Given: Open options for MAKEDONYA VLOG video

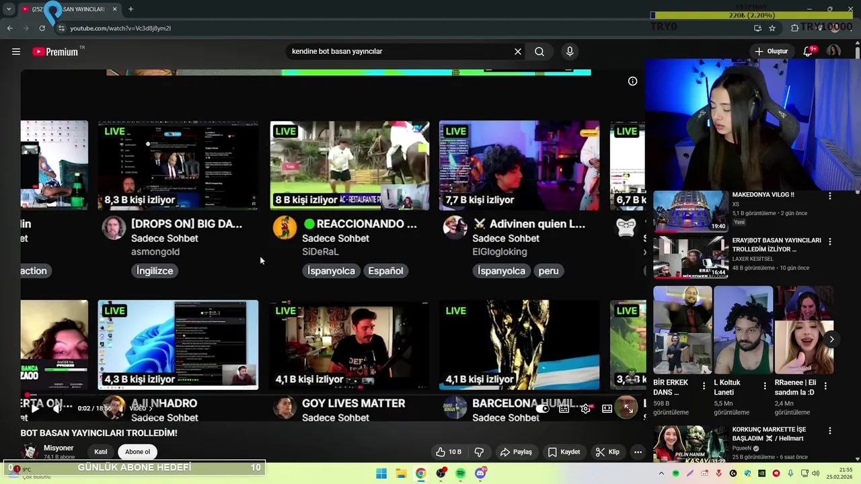Looking at the screenshot, I should tap(829, 196).
